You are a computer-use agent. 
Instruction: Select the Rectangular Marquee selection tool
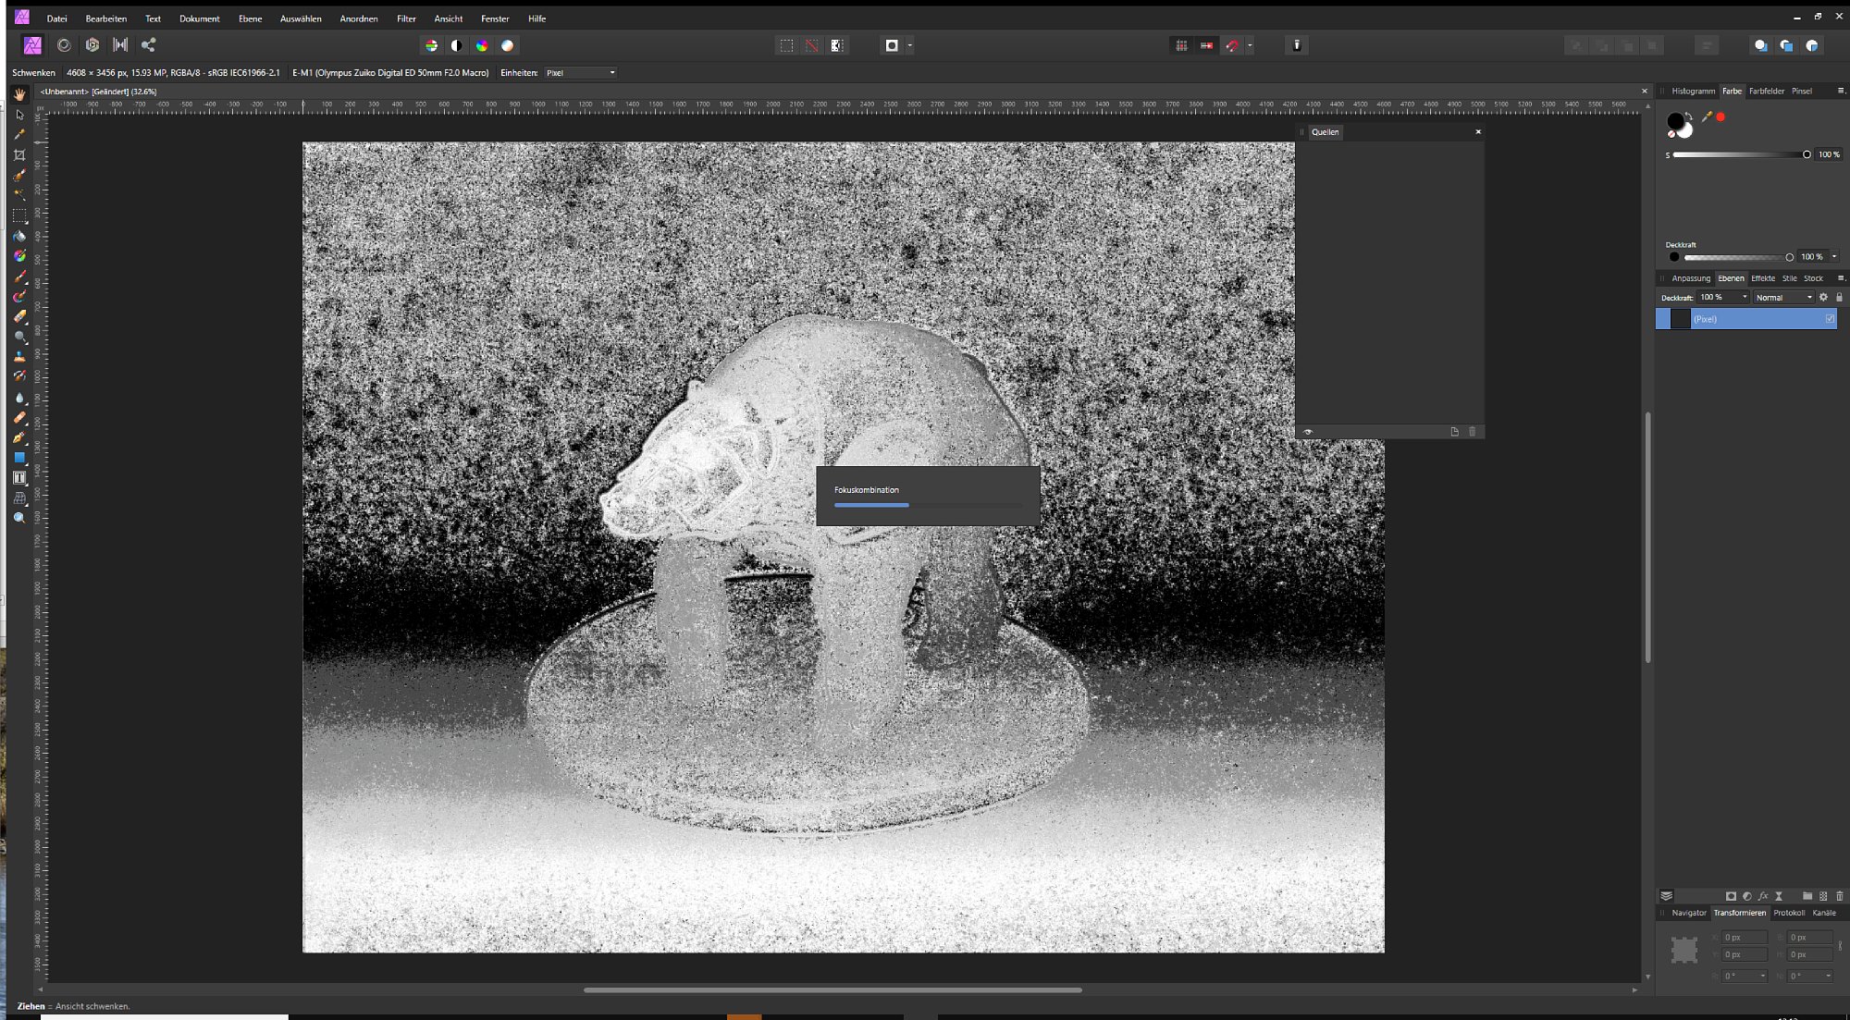point(19,215)
